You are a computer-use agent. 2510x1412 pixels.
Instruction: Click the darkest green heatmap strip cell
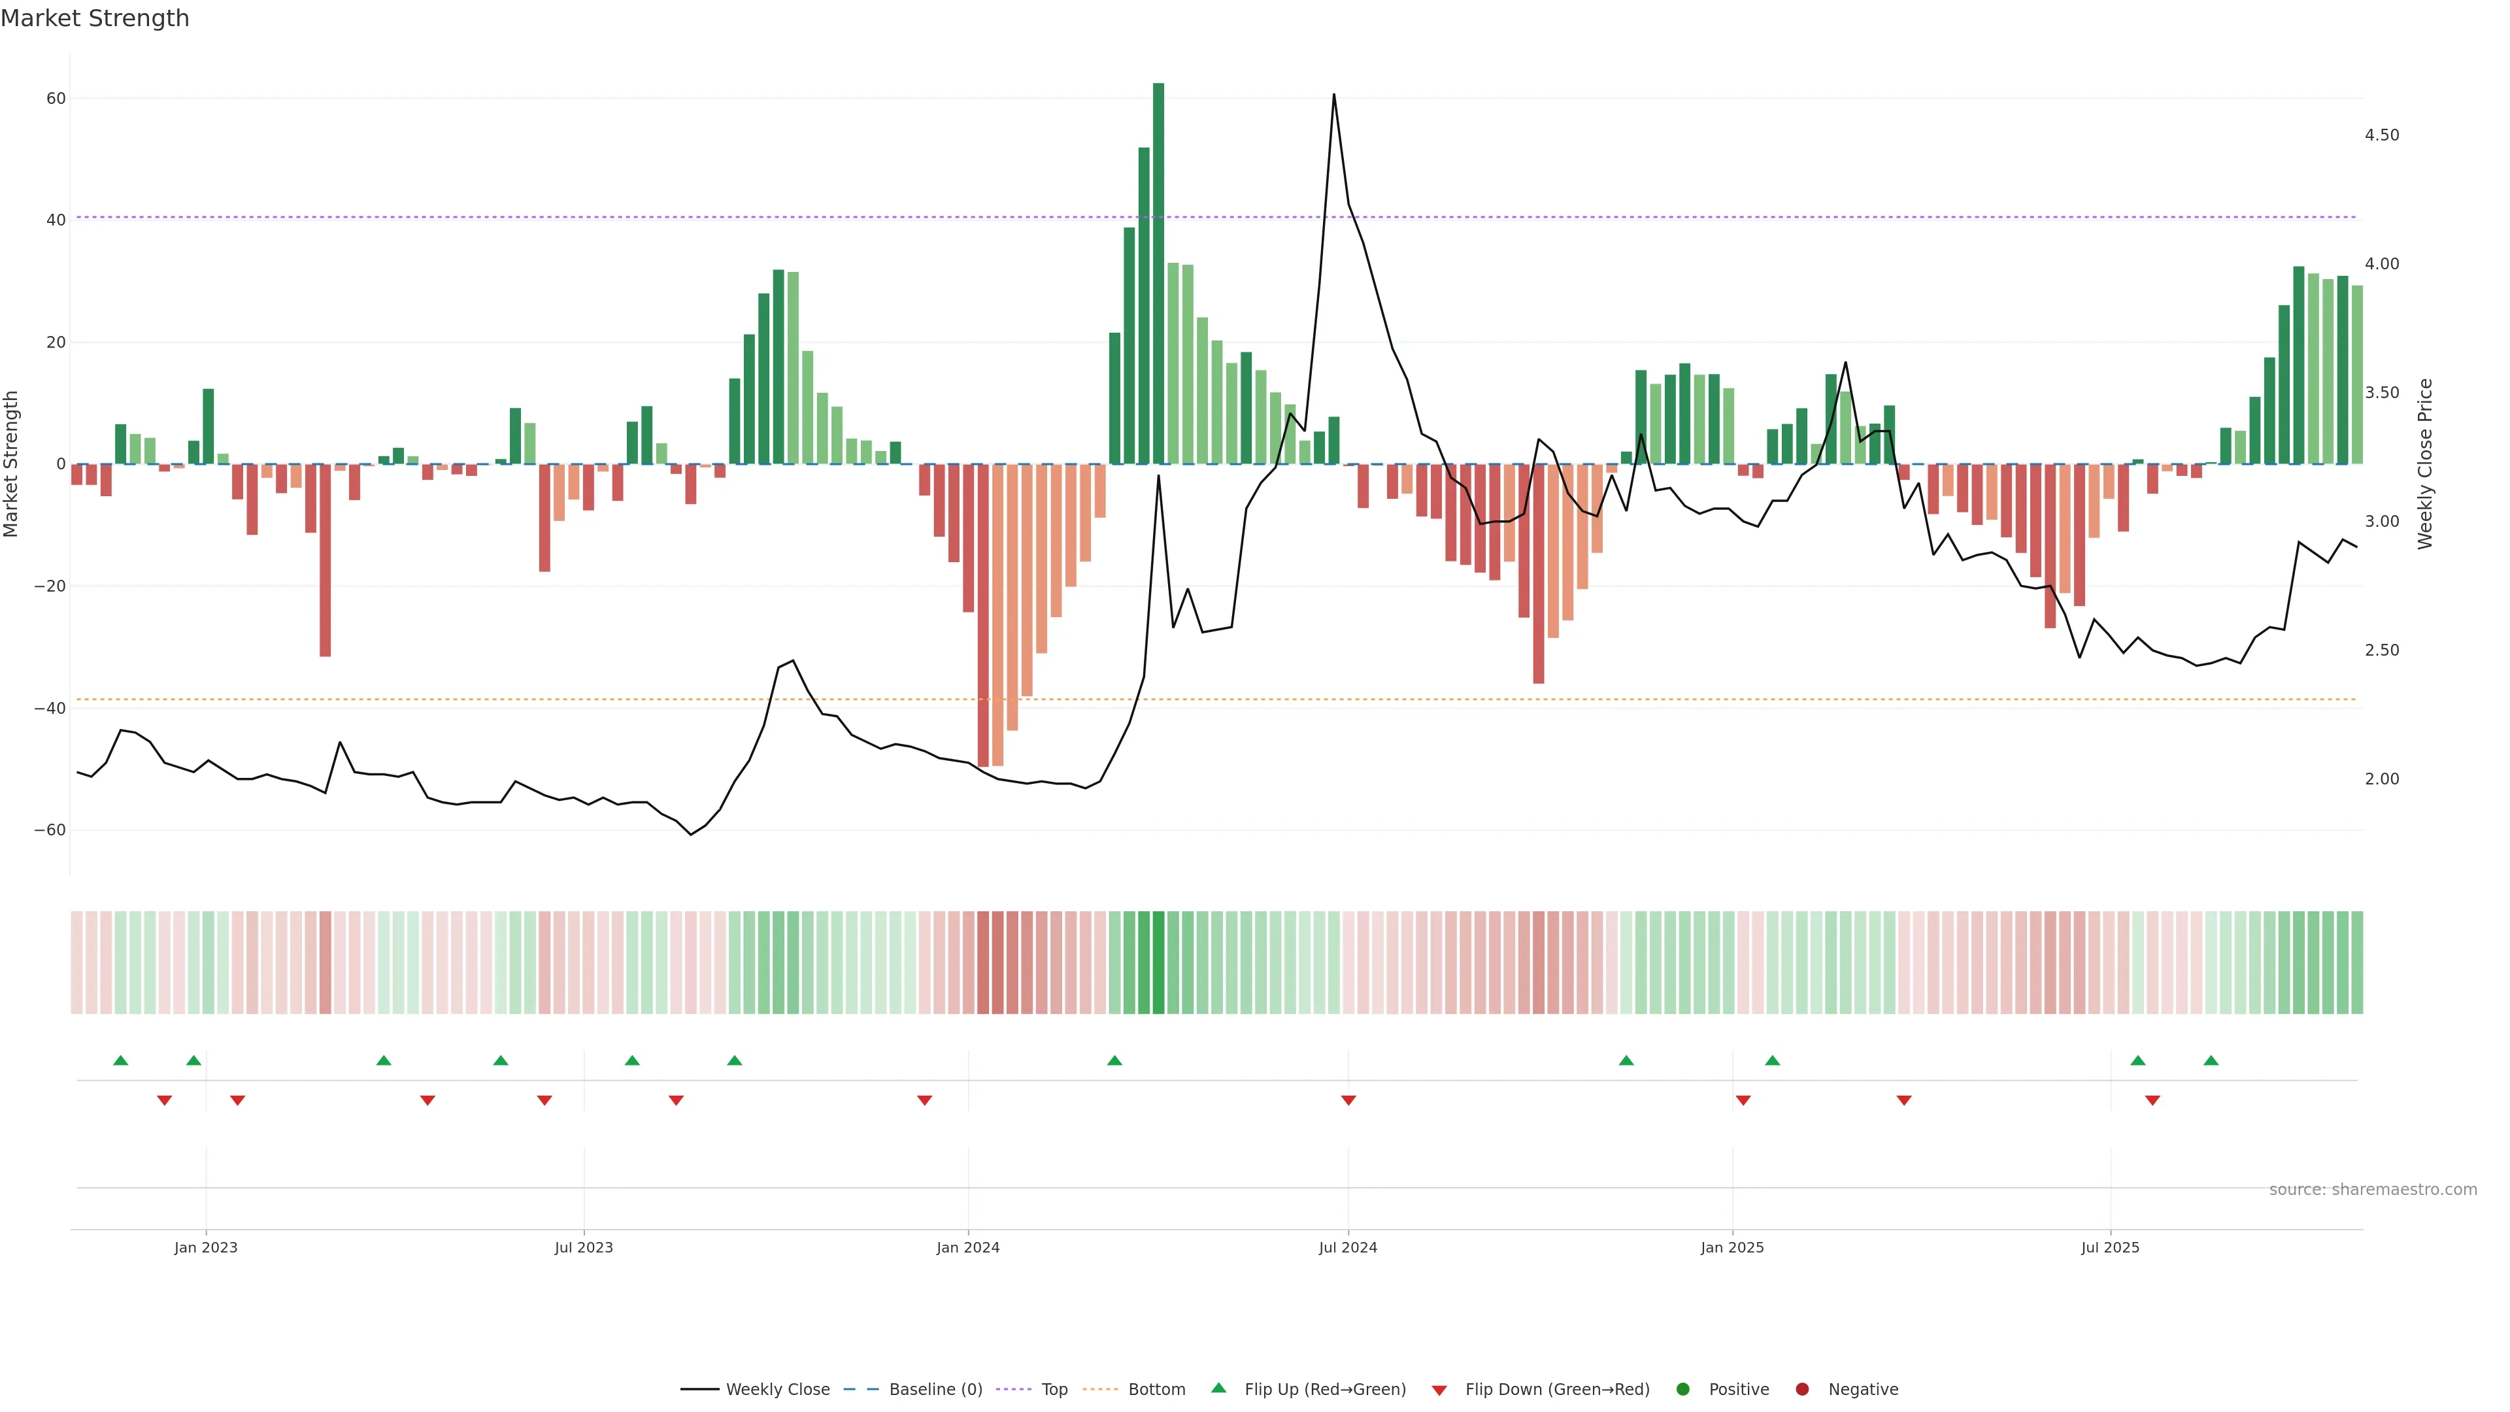tap(1158, 962)
